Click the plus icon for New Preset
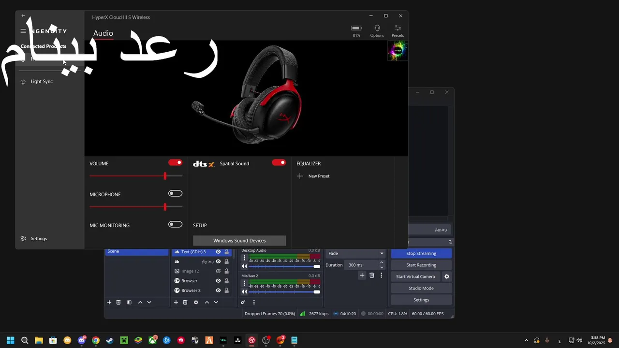 [x=300, y=176]
